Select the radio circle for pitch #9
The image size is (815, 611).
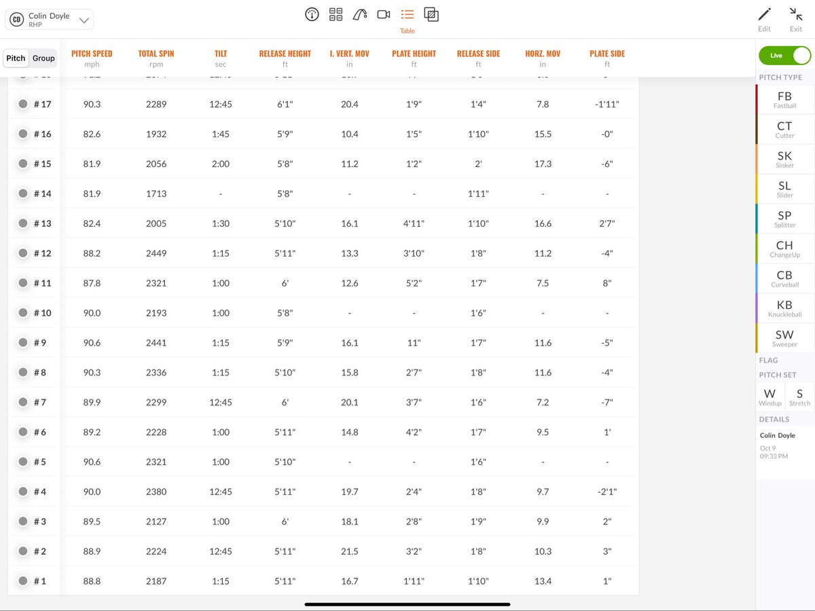tap(23, 343)
